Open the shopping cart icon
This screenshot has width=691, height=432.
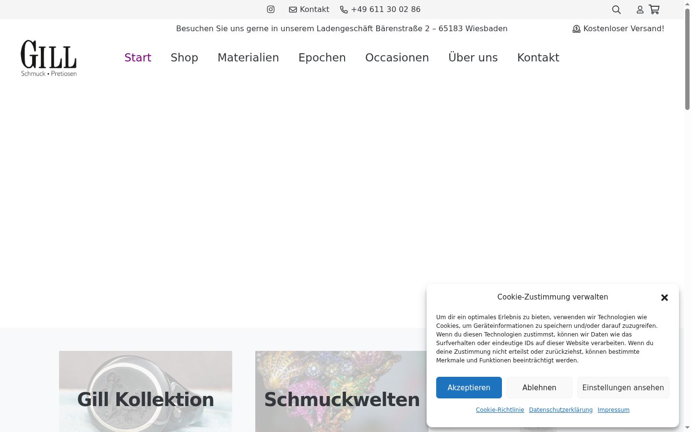(x=654, y=9)
